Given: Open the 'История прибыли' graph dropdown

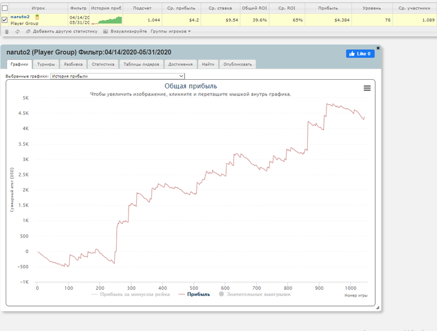Looking at the screenshot, I should (117, 76).
